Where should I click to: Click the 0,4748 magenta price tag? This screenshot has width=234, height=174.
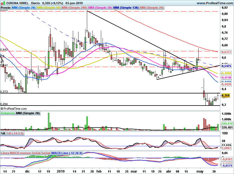pyautogui.click(x=226, y=77)
